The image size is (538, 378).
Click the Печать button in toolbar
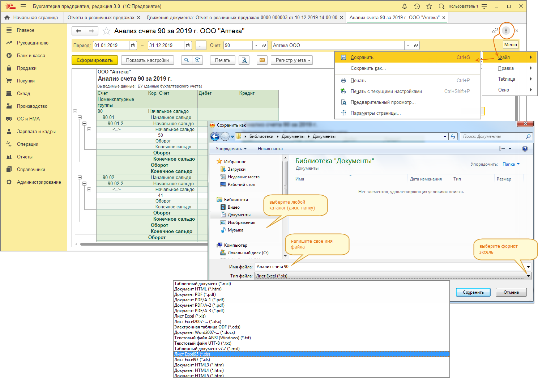click(223, 60)
